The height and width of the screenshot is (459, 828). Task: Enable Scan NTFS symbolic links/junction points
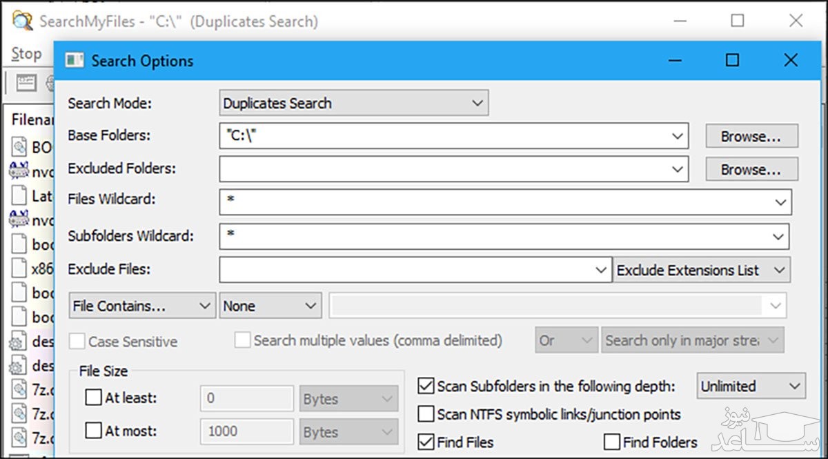426,414
